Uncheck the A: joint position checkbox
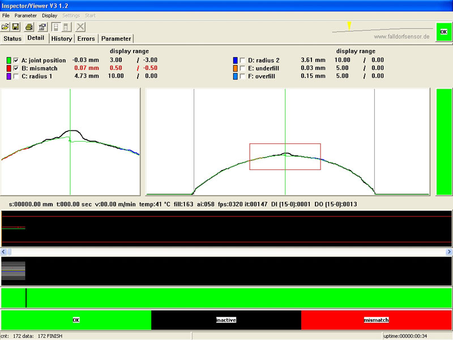 point(16,60)
